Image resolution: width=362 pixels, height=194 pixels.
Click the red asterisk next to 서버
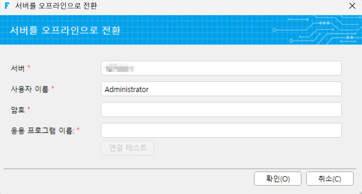tap(29, 67)
